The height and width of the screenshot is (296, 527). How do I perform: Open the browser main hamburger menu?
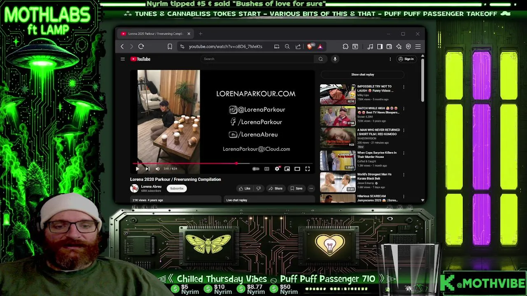(x=418, y=46)
